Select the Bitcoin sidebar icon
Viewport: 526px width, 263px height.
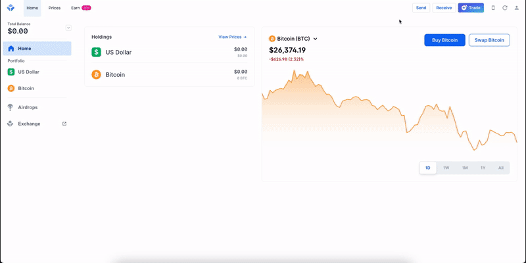point(11,88)
